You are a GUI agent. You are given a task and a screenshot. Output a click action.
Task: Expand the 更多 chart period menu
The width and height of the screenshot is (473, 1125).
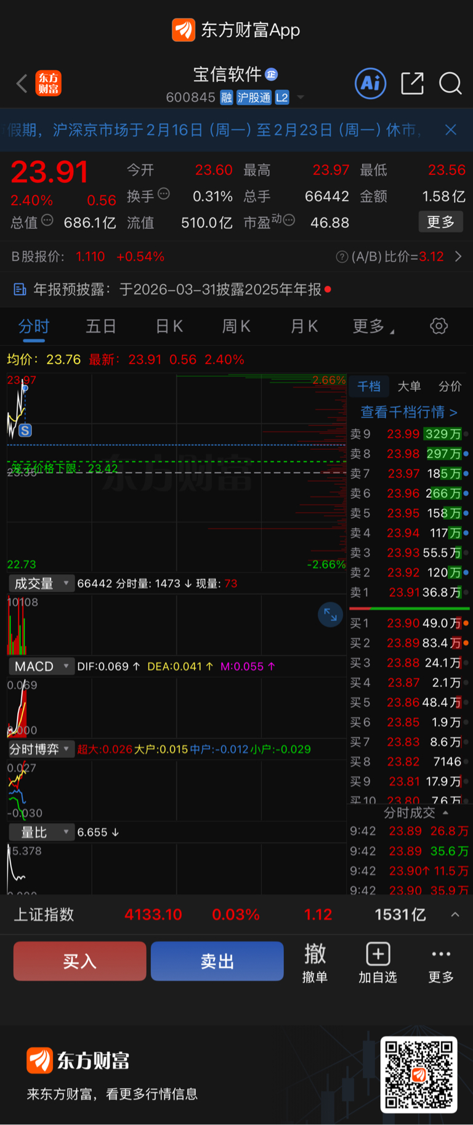(373, 326)
